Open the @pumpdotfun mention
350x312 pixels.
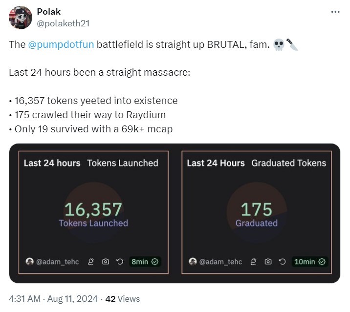(x=61, y=45)
